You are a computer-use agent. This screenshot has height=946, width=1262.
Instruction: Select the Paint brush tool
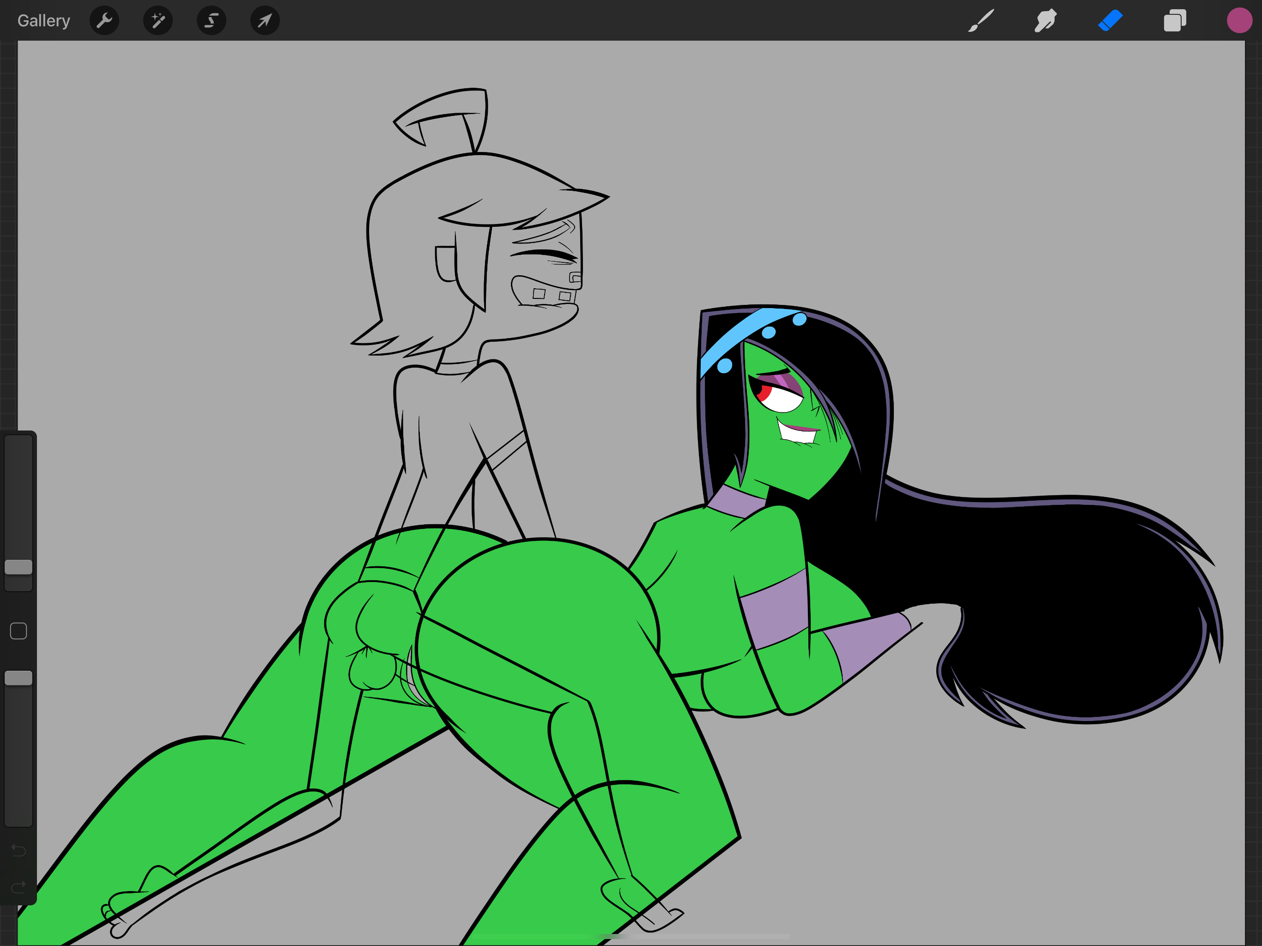[981, 21]
